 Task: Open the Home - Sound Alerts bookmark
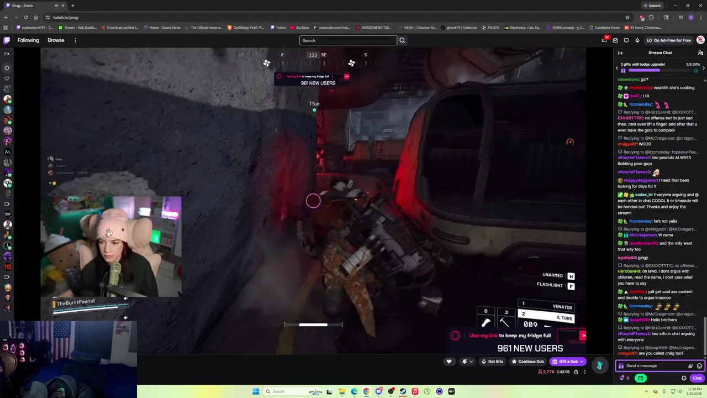162,28
